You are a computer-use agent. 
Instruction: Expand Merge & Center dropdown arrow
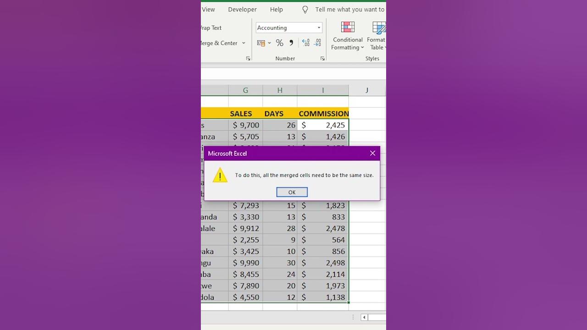tap(244, 43)
